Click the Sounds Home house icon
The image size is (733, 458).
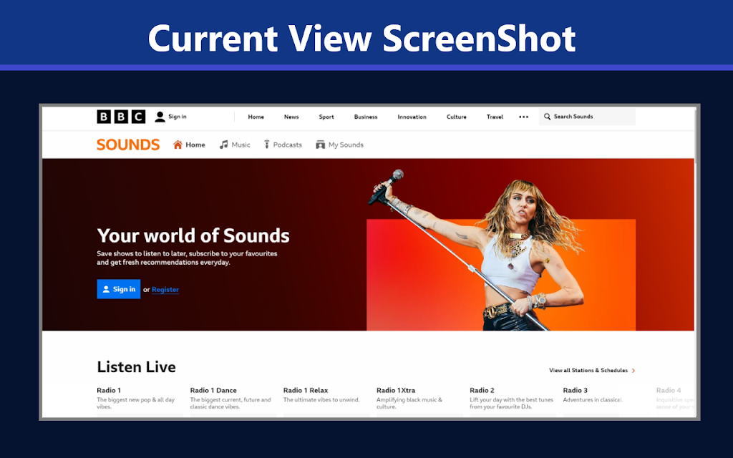[178, 145]
